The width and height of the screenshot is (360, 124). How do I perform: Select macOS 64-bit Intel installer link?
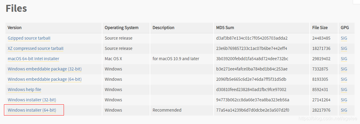[33, 59]
